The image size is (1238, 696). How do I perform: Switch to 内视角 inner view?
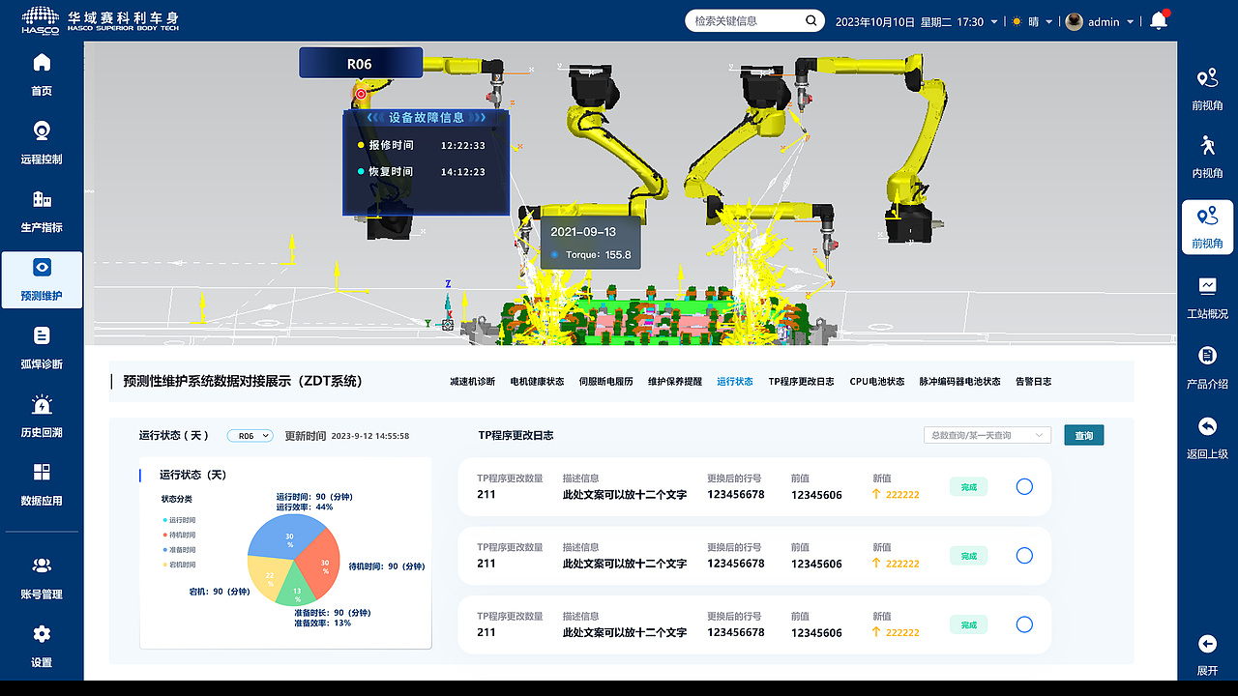coord(1207,157)
